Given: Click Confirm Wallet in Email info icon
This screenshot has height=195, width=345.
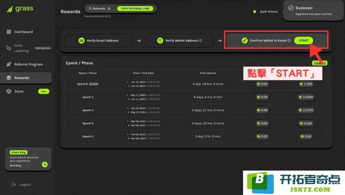Looking at the screenshot, I should (289, 41).
